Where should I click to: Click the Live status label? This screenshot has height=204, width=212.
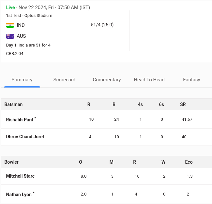pos(10,7)
